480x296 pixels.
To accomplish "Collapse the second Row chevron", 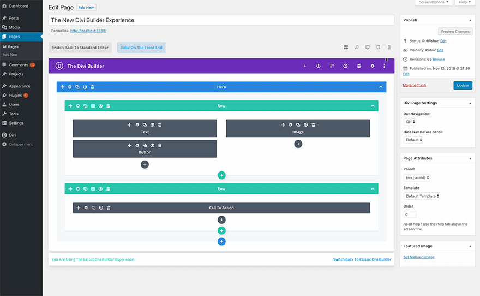I will (373, 189).
